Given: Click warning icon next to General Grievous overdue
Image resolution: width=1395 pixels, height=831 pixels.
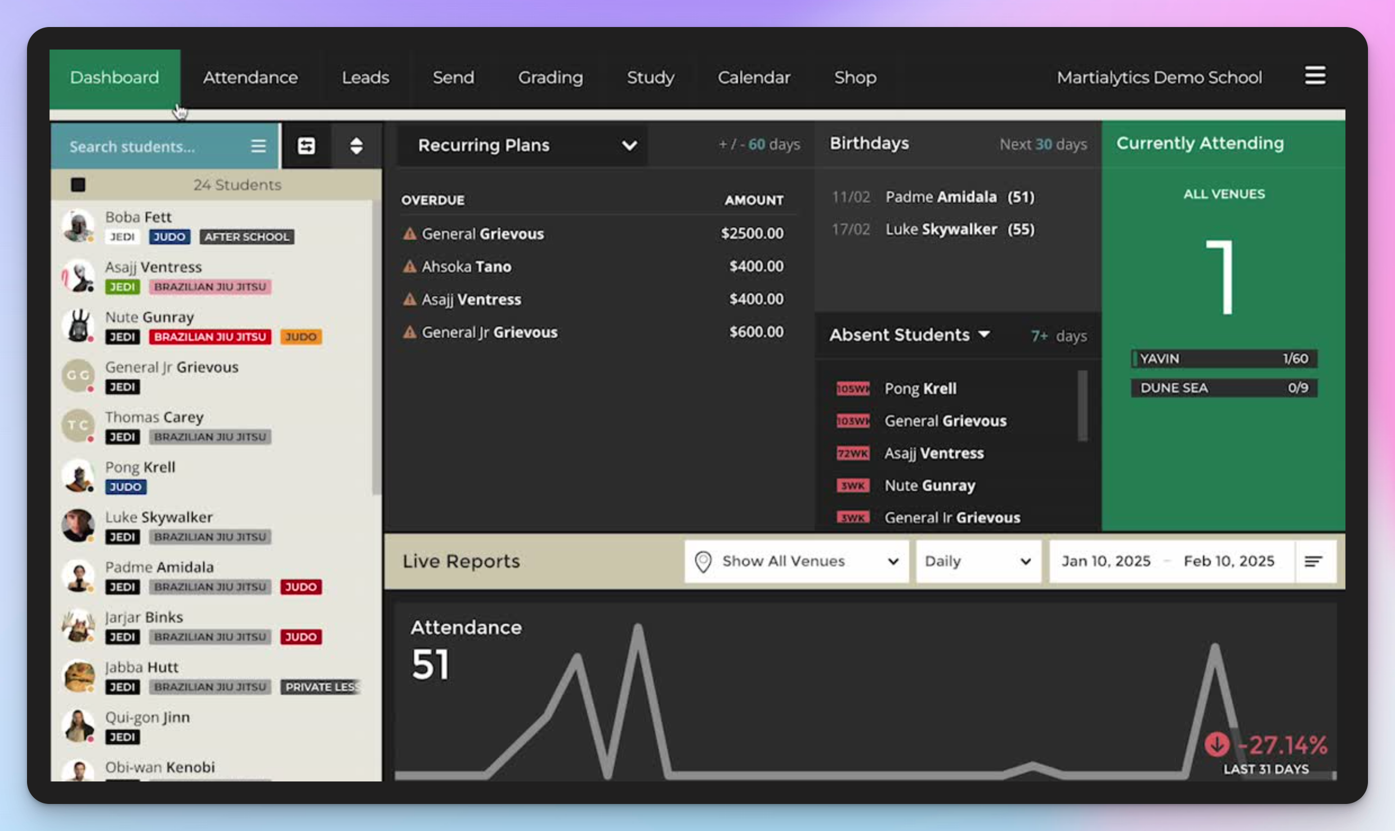Looking at the screenshot, I should coord(410,234).
